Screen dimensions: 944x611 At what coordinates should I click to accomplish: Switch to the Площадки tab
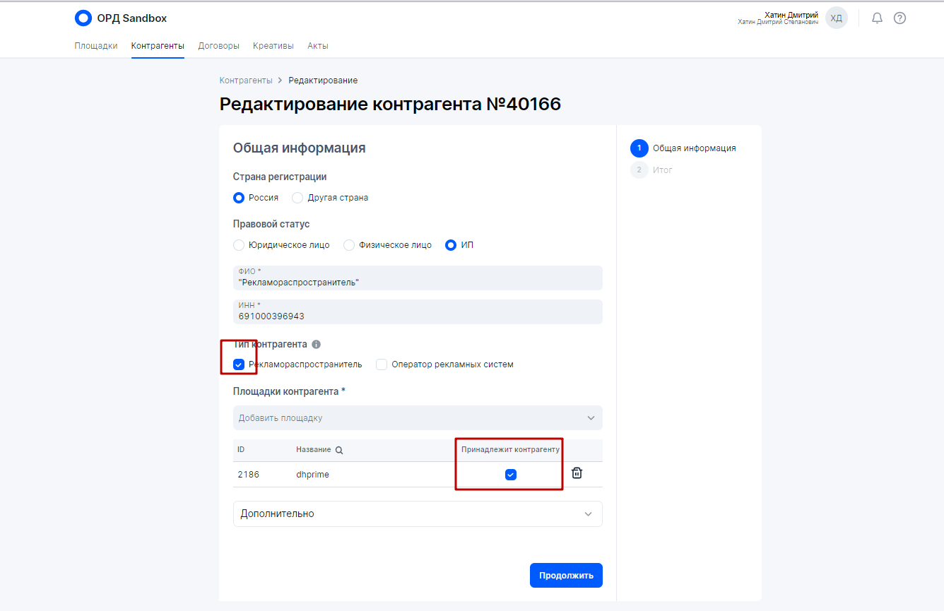96,46
